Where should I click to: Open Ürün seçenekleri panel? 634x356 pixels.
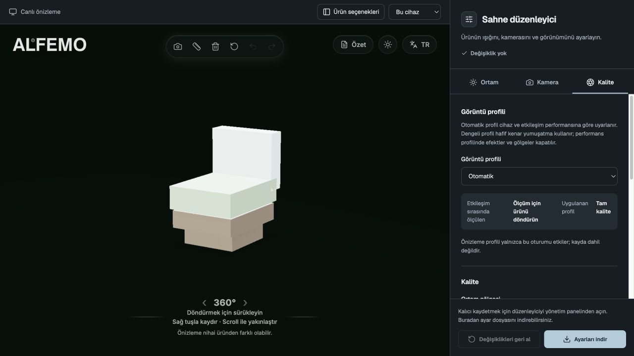pyautogui.click(x=351, y=12)
